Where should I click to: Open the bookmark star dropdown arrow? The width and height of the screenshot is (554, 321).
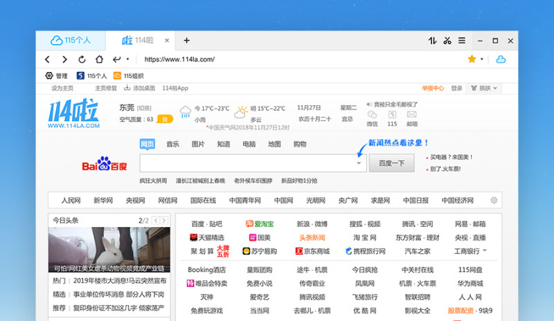[x=481, y=59]
